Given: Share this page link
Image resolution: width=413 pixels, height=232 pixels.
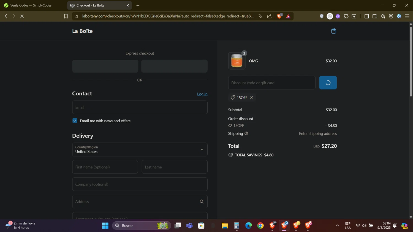Looking at the screenshot, I should pos(269,16).
